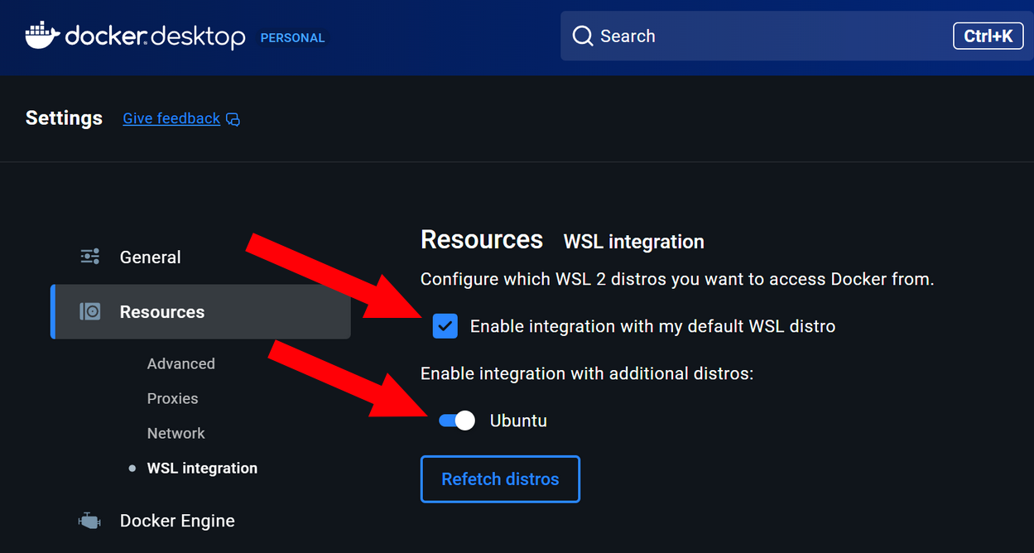Click the Docker Engine icon

89,521
